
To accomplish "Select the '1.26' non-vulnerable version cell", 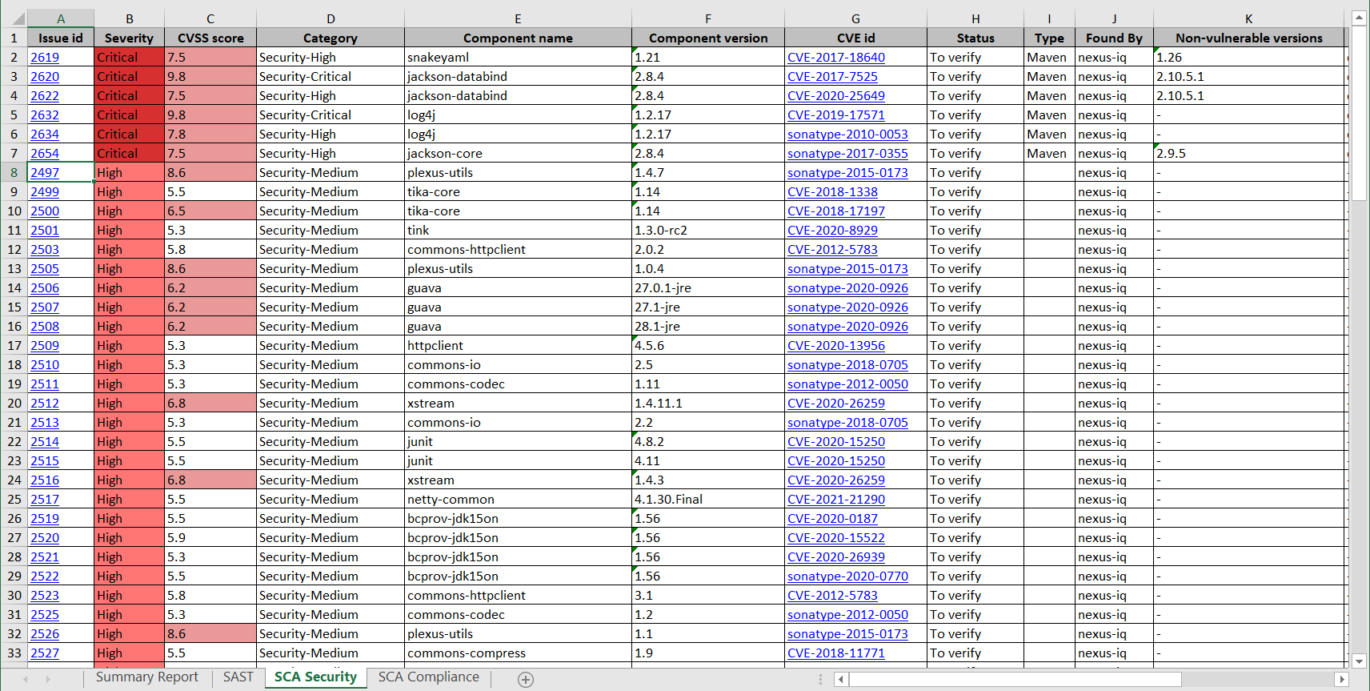I will click(x=1248, y=58).
